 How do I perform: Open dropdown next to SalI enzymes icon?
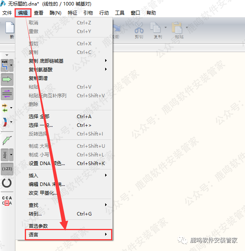(11, 65)
